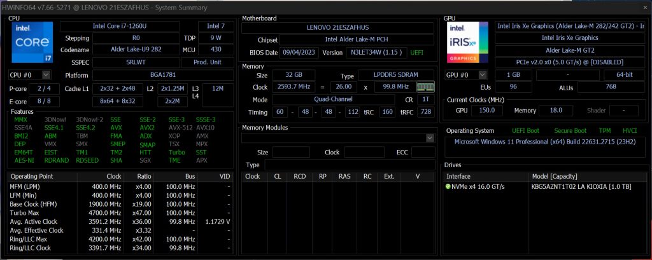Click the PCIe v2.0 x0 DISABLED field
This screenshot has height=260, width=652.
point(570,62)
